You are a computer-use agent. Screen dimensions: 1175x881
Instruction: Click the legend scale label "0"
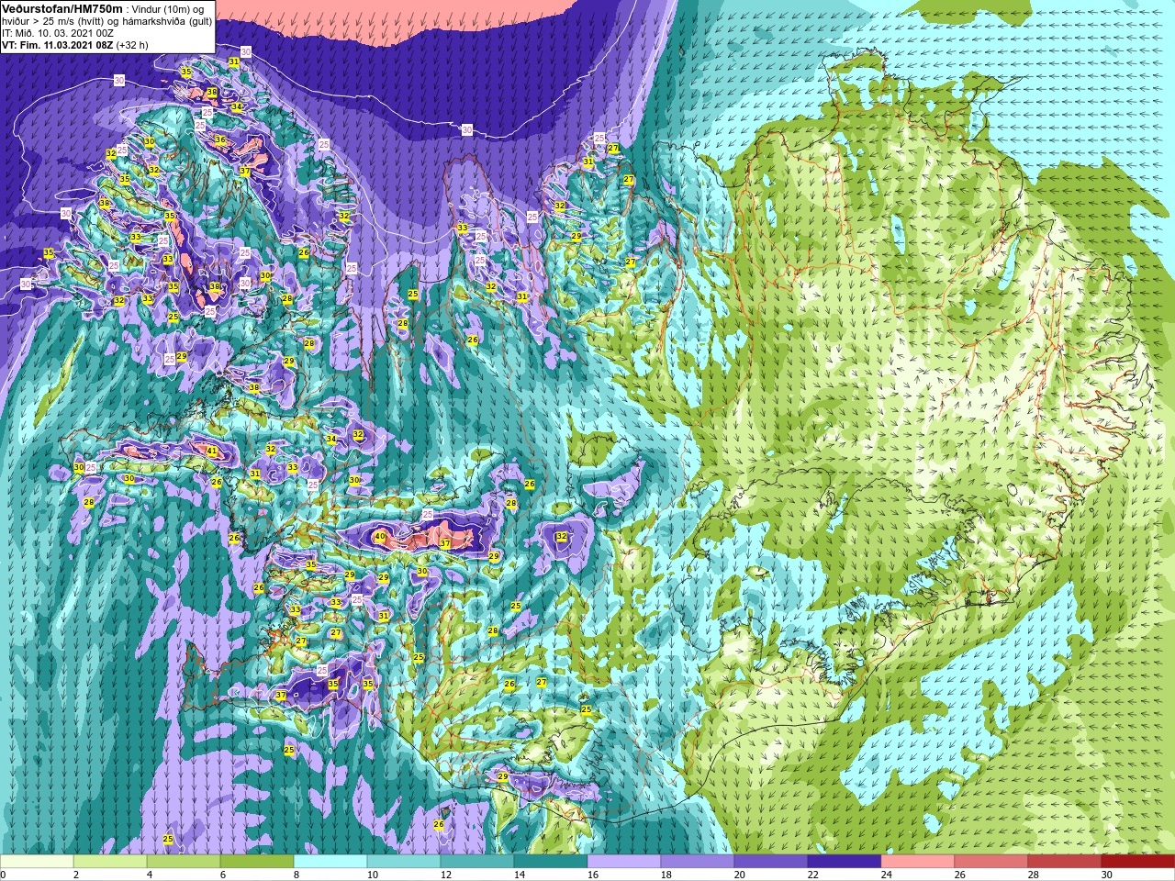point(4,875)
